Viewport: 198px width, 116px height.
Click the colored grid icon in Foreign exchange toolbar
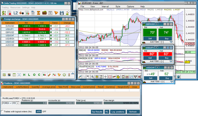tap(9, 75)
